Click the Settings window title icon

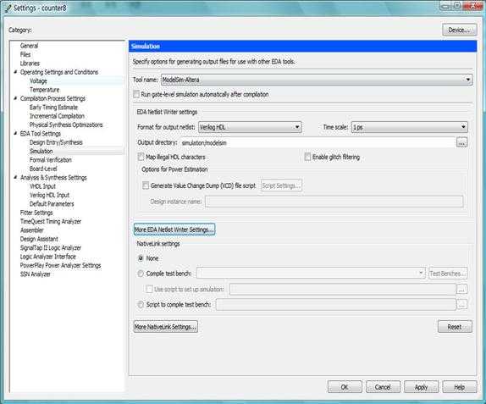(x=8, y=8)
